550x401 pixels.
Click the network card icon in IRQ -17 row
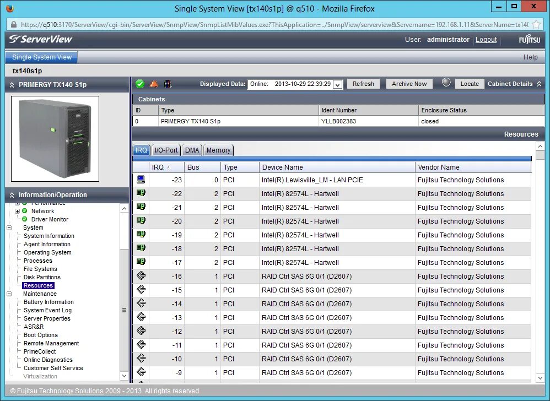[x=141, y=262]
